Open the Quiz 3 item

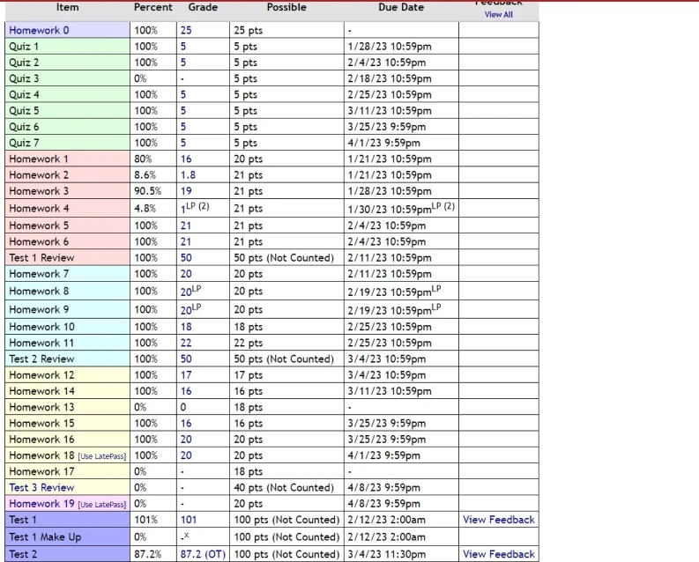[x=24, y=78]
